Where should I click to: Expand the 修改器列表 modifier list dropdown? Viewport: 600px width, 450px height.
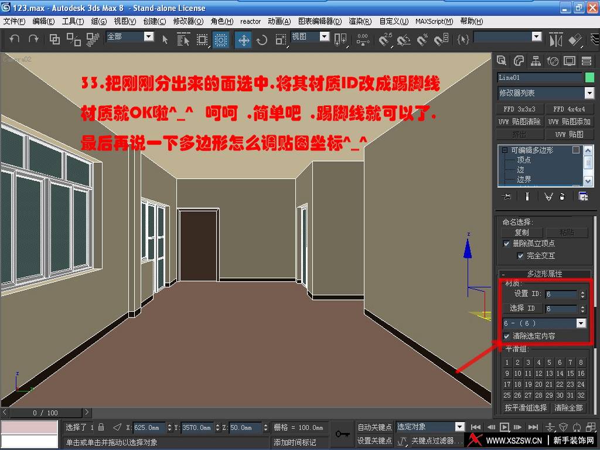[x=589, y=93]
